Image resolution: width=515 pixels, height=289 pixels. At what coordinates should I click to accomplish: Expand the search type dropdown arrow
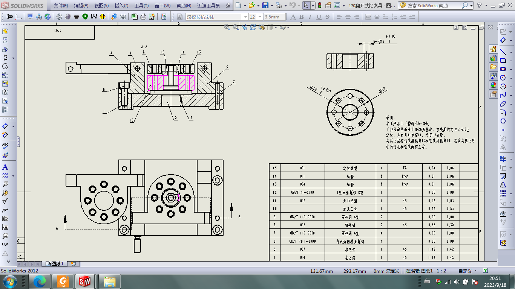pos(471,6)
